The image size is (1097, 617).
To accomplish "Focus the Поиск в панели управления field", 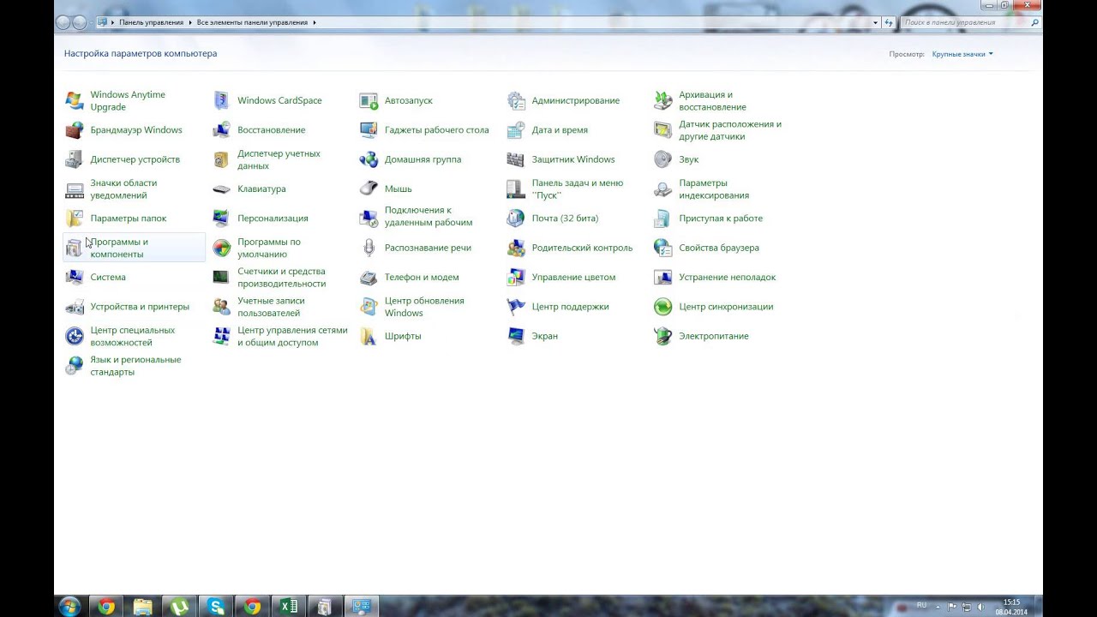I will (x=966, y=22).
